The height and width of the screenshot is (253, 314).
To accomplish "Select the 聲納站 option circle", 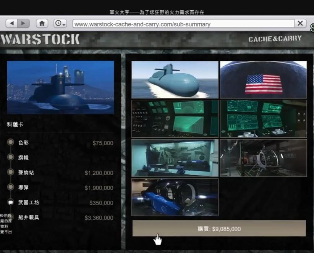I will [x=11, y=172].
